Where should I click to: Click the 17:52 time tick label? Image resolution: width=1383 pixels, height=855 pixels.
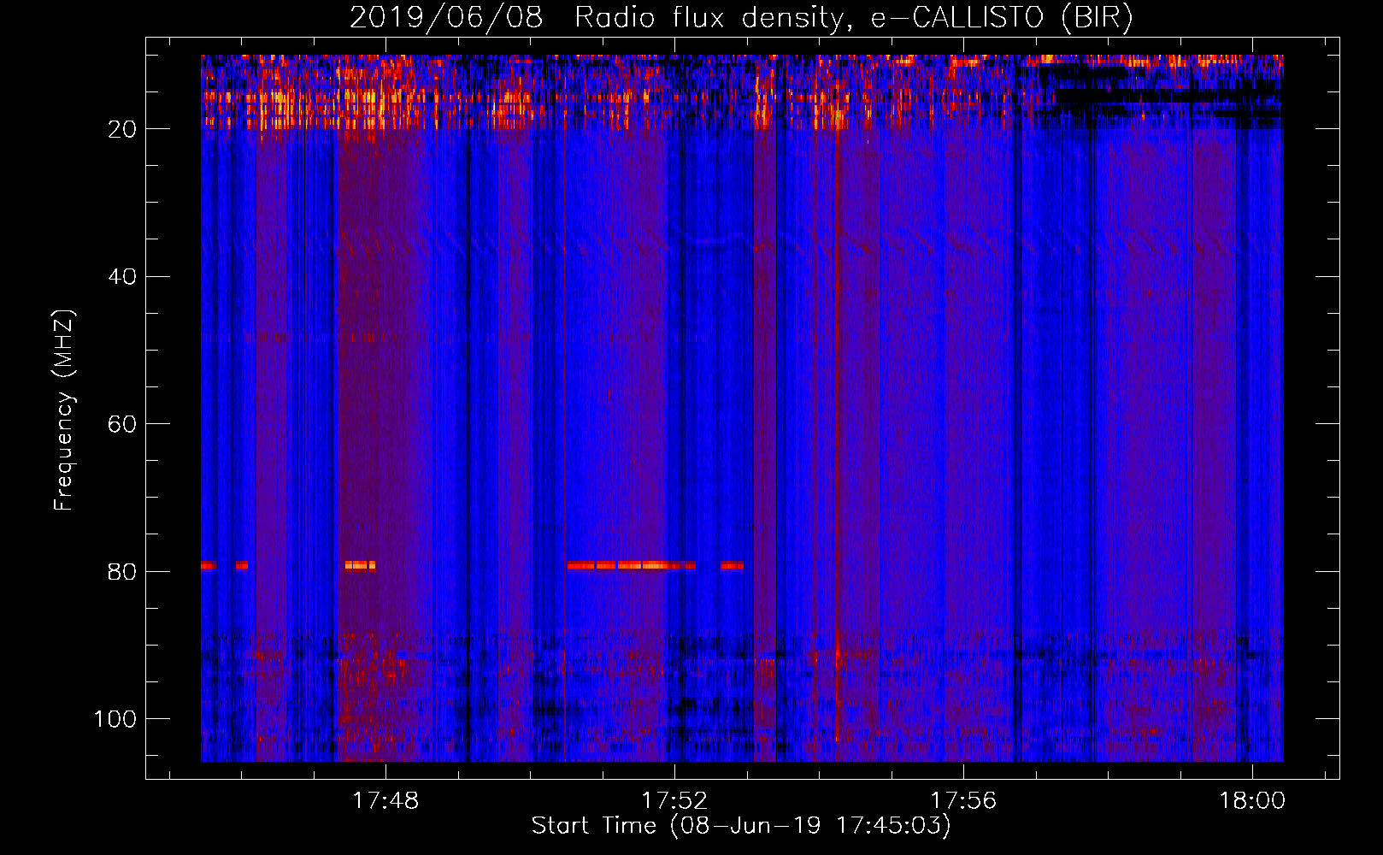pos(674,801)
